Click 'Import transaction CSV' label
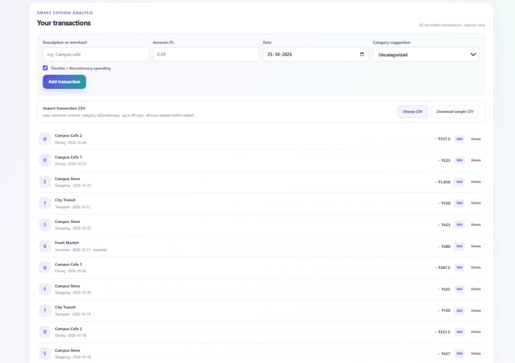The image size is (515, 363). 64,108
